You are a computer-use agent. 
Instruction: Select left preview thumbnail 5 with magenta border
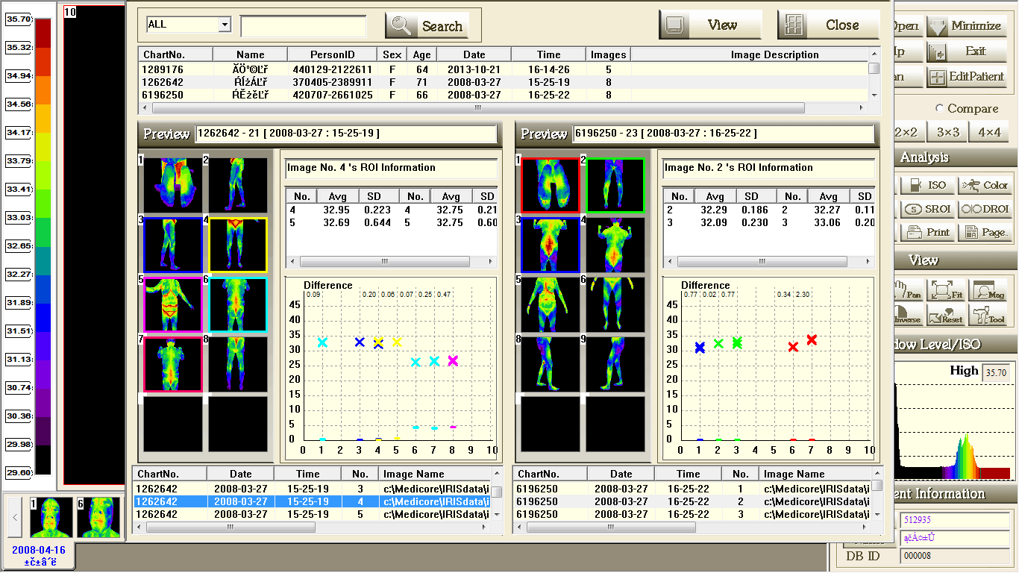coord(172,304)
